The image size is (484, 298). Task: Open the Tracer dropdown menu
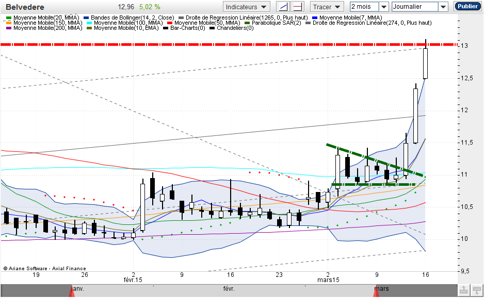point(327,7)
